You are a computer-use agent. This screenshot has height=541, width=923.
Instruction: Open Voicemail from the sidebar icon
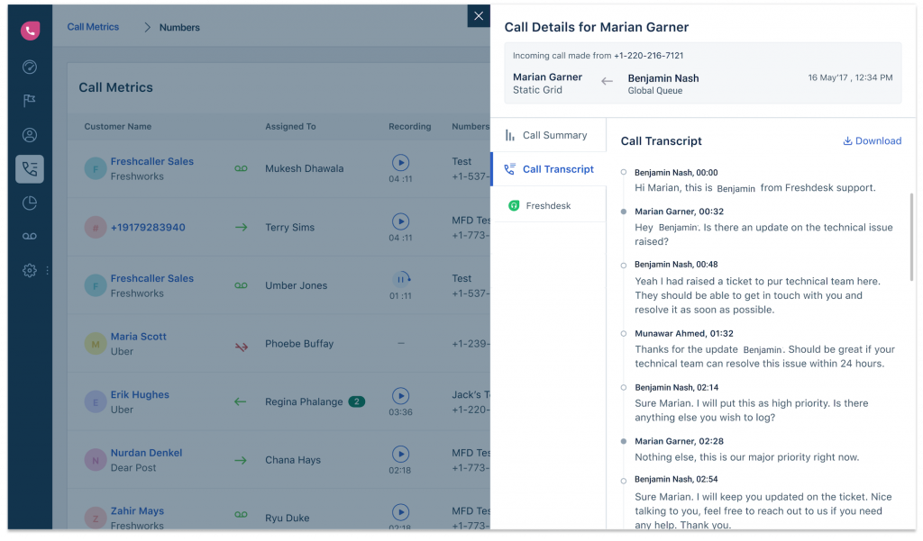(x=30, y=236)
